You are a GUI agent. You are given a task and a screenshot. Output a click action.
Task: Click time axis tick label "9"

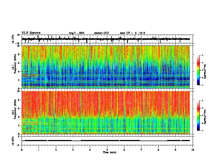pos(175,150)
